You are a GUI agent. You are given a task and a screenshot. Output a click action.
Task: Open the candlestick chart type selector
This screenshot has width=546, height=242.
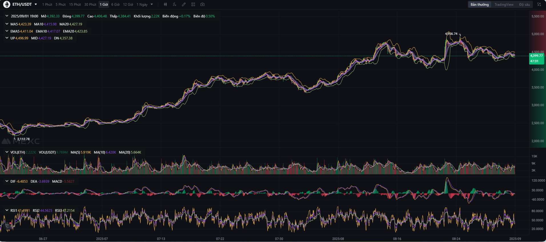tap(165, 5)
